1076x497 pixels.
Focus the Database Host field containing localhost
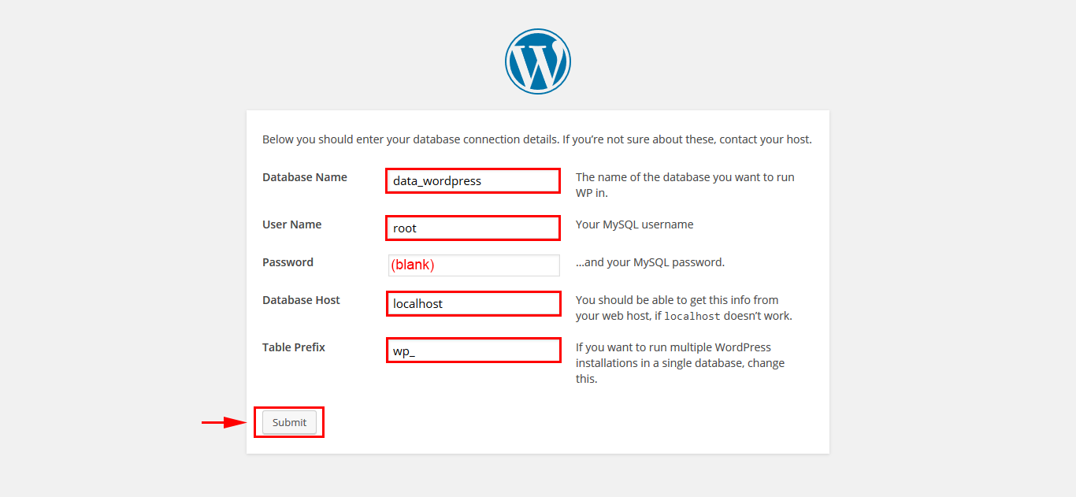[x=473, y=303]
